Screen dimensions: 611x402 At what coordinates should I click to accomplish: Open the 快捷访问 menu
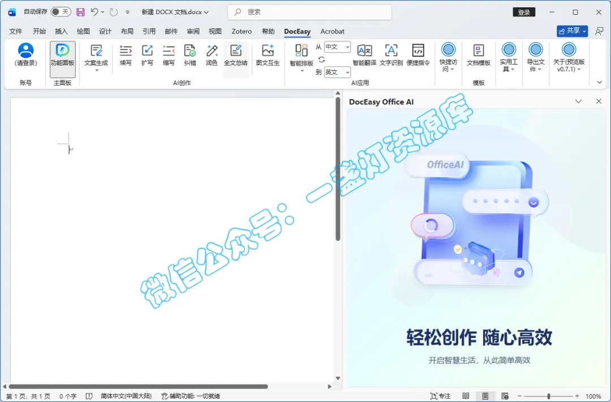pos(448,57)
